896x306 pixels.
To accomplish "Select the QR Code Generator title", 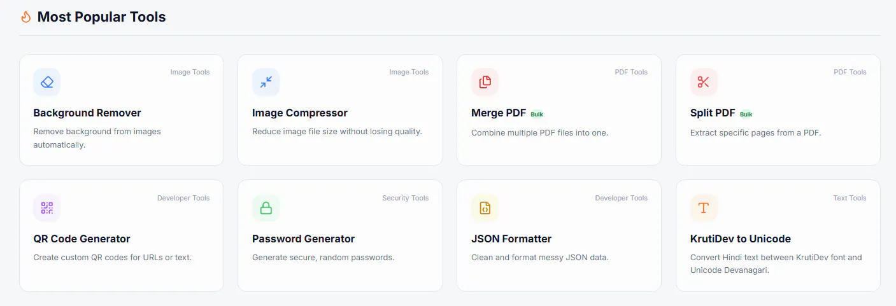I will 82,239.
